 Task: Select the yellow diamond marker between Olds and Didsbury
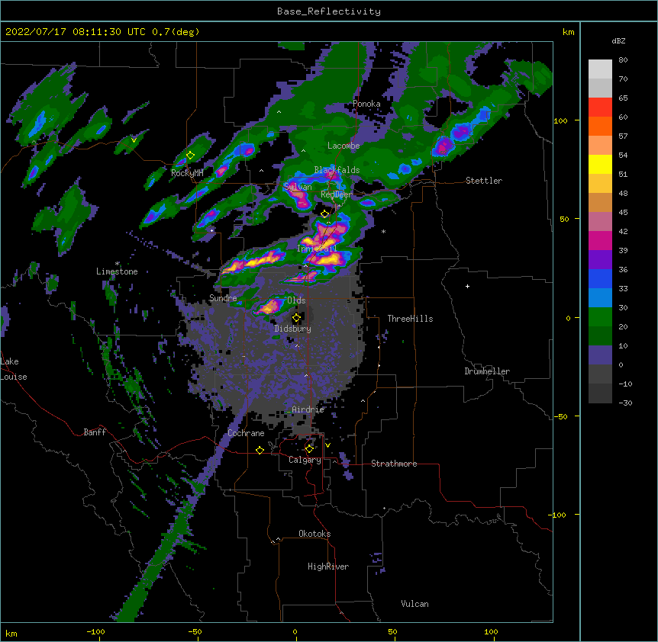point(296,318)
